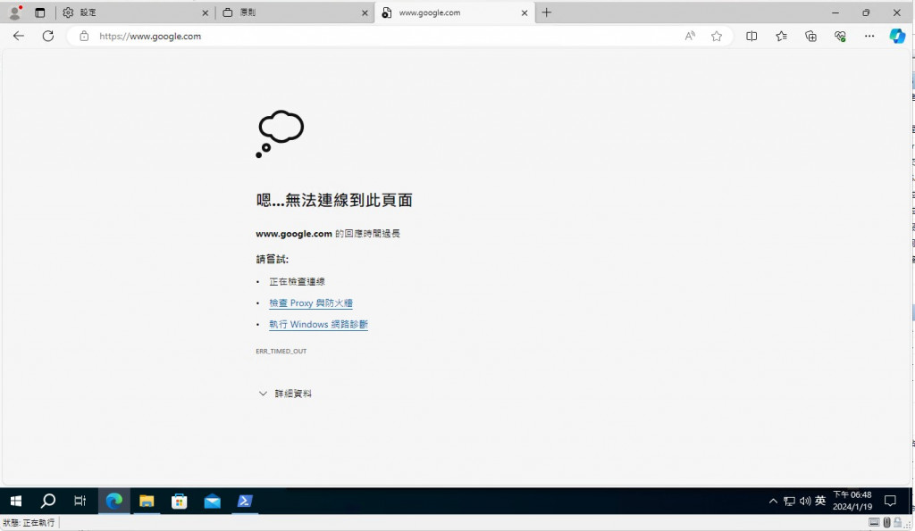Open the volume speaker tray icon
This screenshot has height=531, width=915.
805,502
